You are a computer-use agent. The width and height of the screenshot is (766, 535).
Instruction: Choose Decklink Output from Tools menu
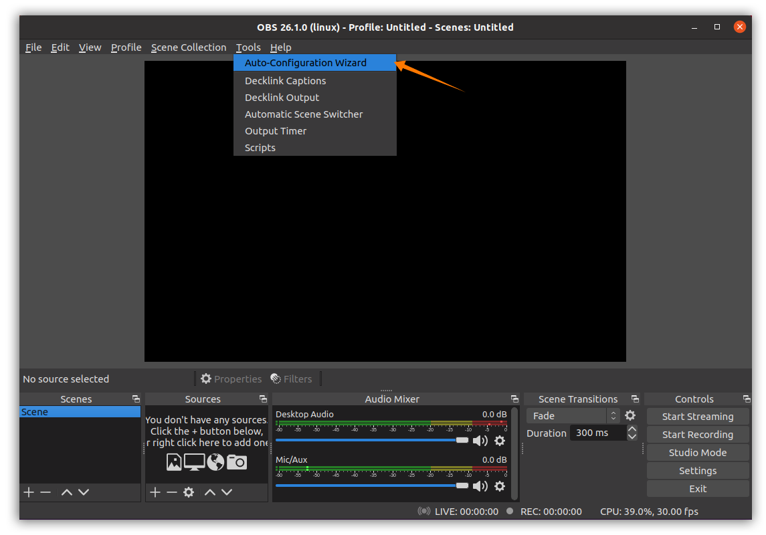(x=314, y=98)
